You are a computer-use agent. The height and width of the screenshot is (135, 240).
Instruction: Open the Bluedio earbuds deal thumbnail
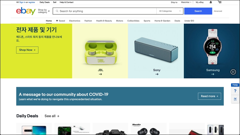click(x=149, y=129)
